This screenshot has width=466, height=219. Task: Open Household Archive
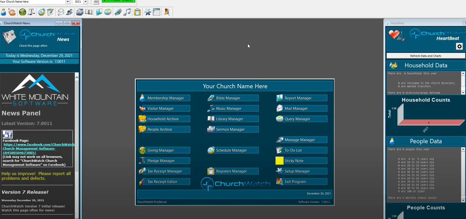(164, 119)
